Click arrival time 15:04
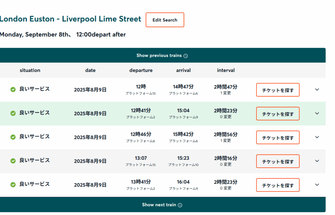 click(x=183, y=110)
